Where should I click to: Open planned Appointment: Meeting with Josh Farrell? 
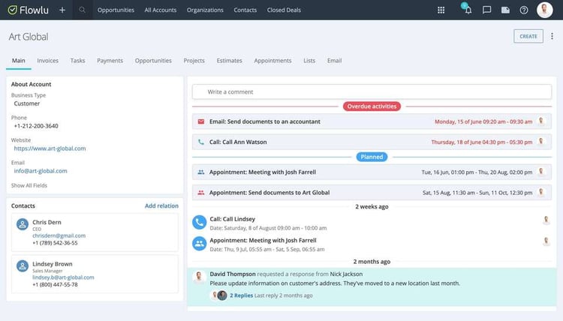(x=372, y=172)
